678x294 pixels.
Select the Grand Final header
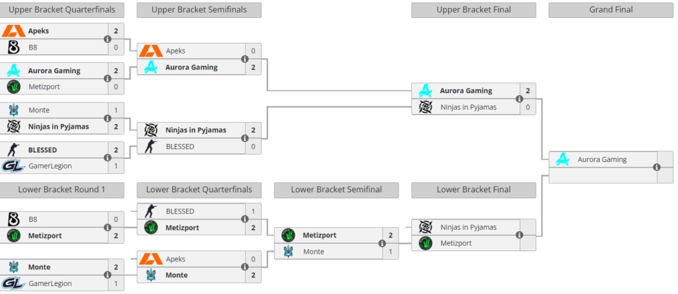click(611, 10)
